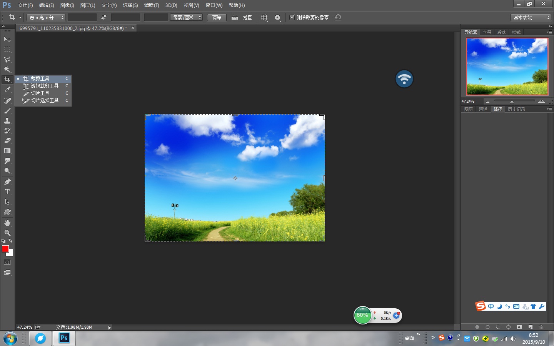Select the Hand tool

click(x=7, y=223)
